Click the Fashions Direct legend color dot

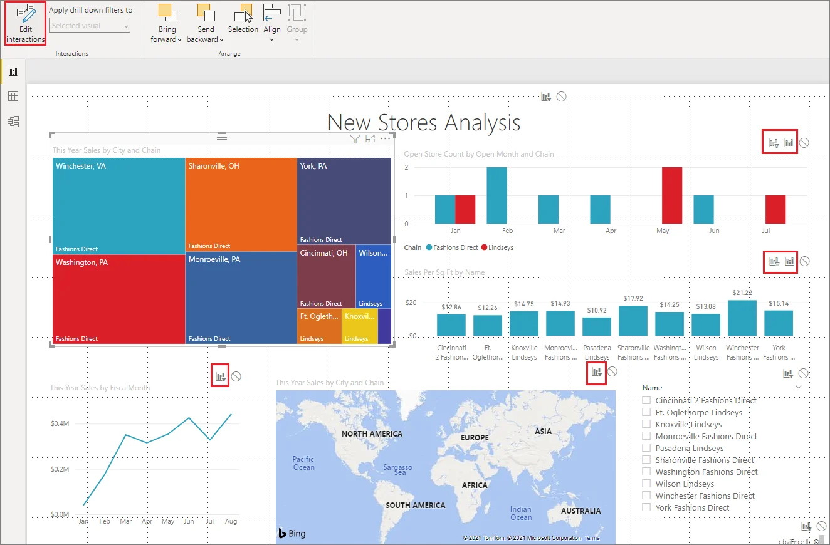tap(429, 247)
